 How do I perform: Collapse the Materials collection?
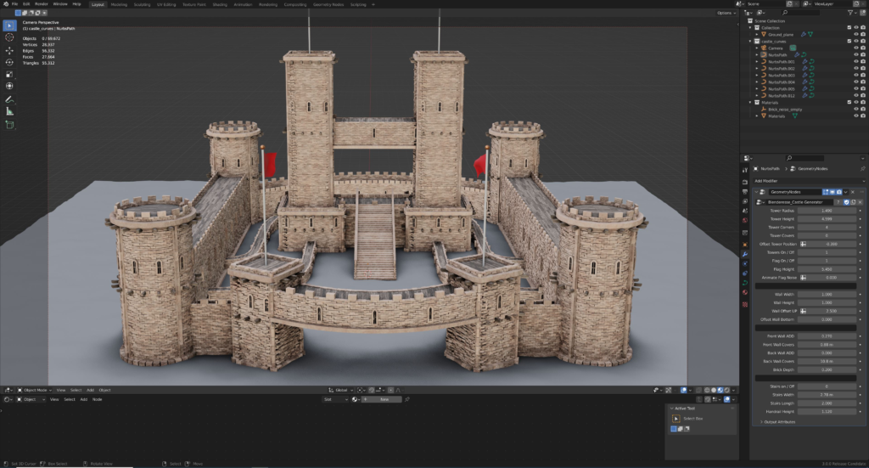[750, 103]
